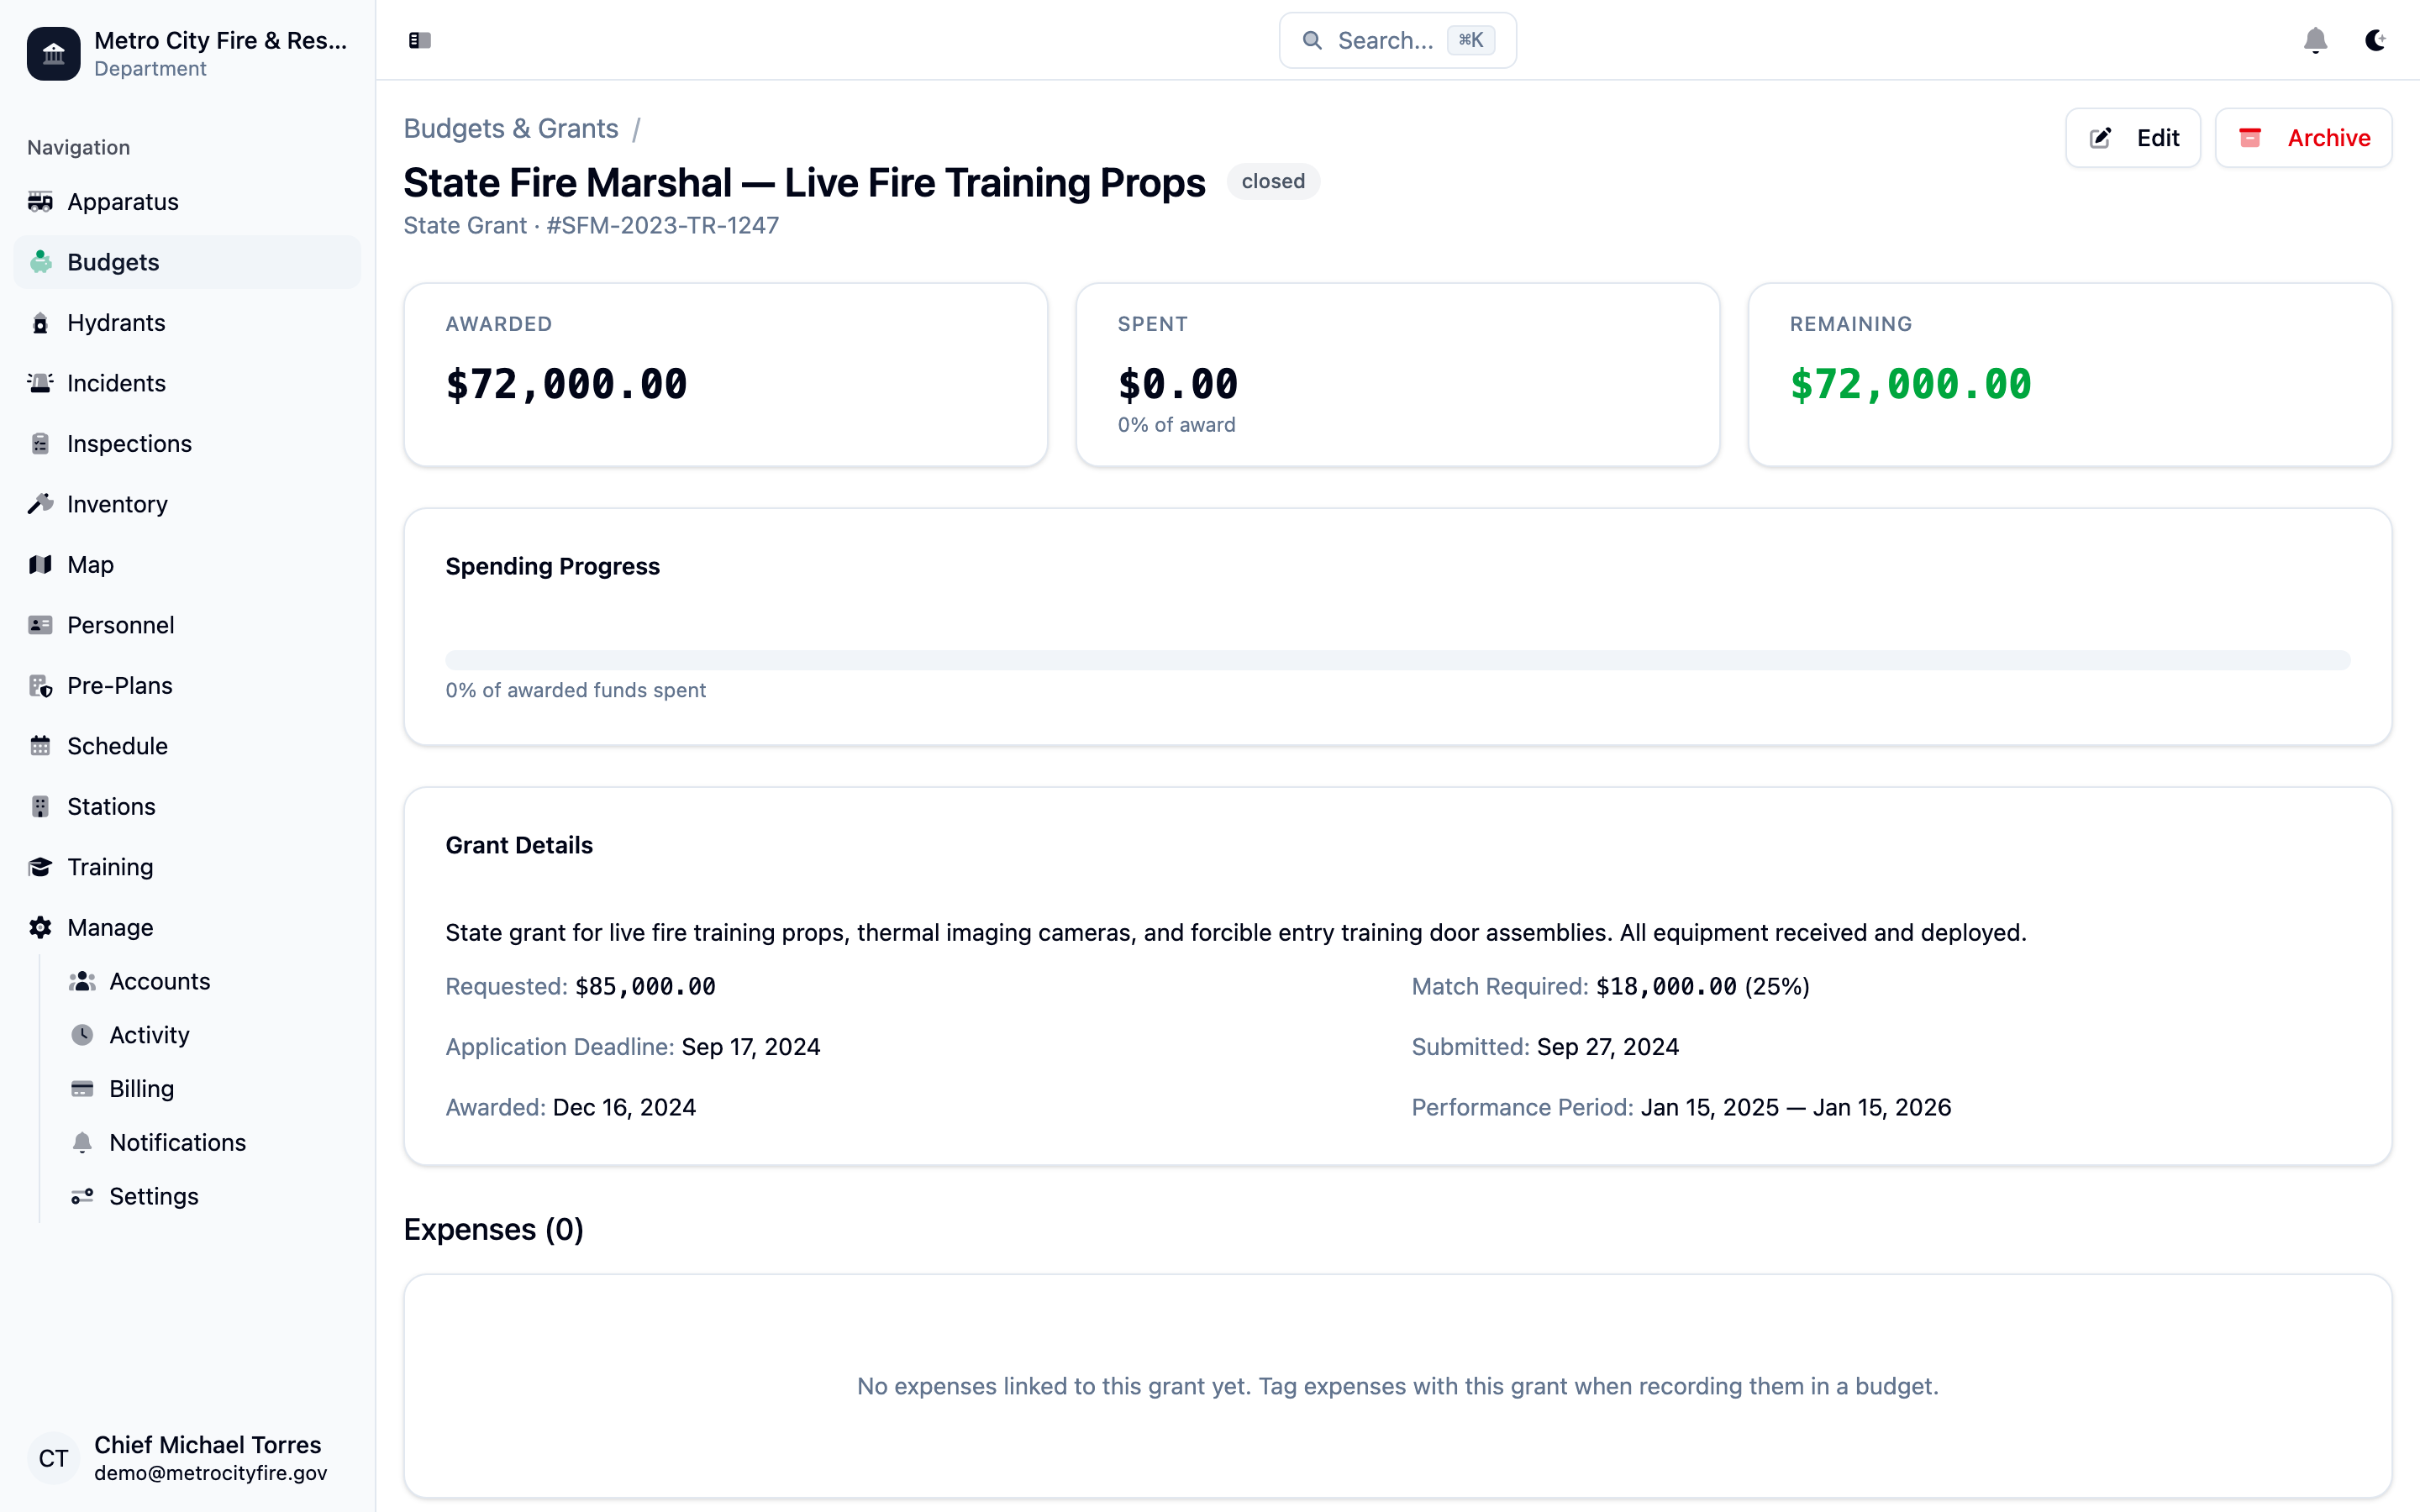Click the Hydrants icon in sidebar
The width and height of the screenshot is (2420, 1512).
(40, 323)
